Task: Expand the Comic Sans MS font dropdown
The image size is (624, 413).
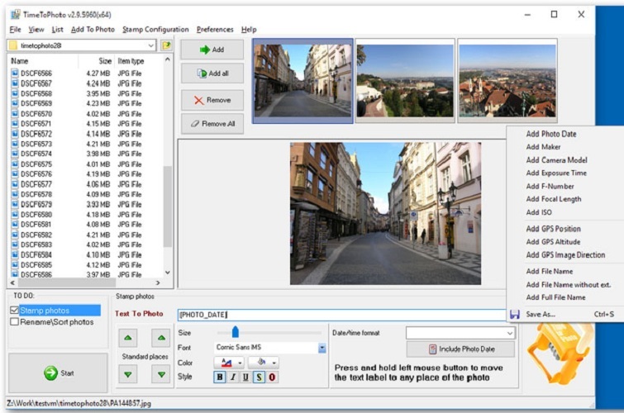Action: (322, 348)
